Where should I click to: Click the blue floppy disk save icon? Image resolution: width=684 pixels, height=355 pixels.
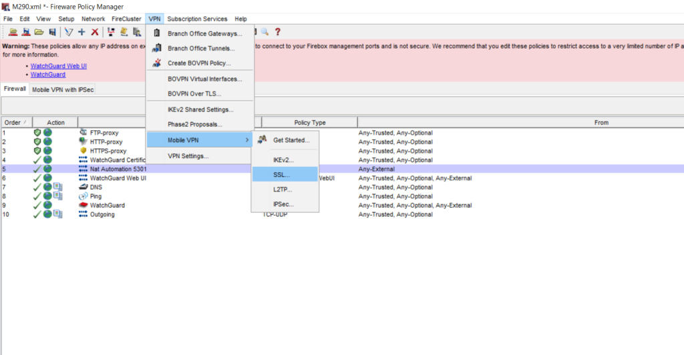pyautogui.click(x=52, y=32)
